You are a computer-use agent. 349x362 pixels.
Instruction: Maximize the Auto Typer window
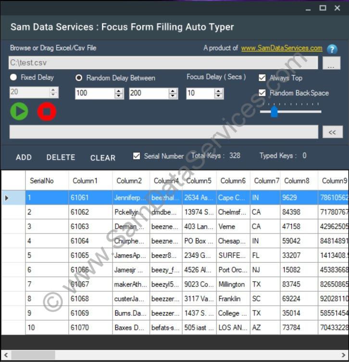tap(323, 8)
